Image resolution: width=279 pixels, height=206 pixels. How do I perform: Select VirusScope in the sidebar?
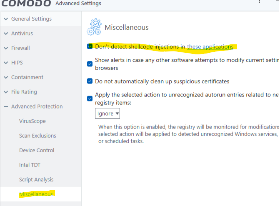(x=33, y=121)
